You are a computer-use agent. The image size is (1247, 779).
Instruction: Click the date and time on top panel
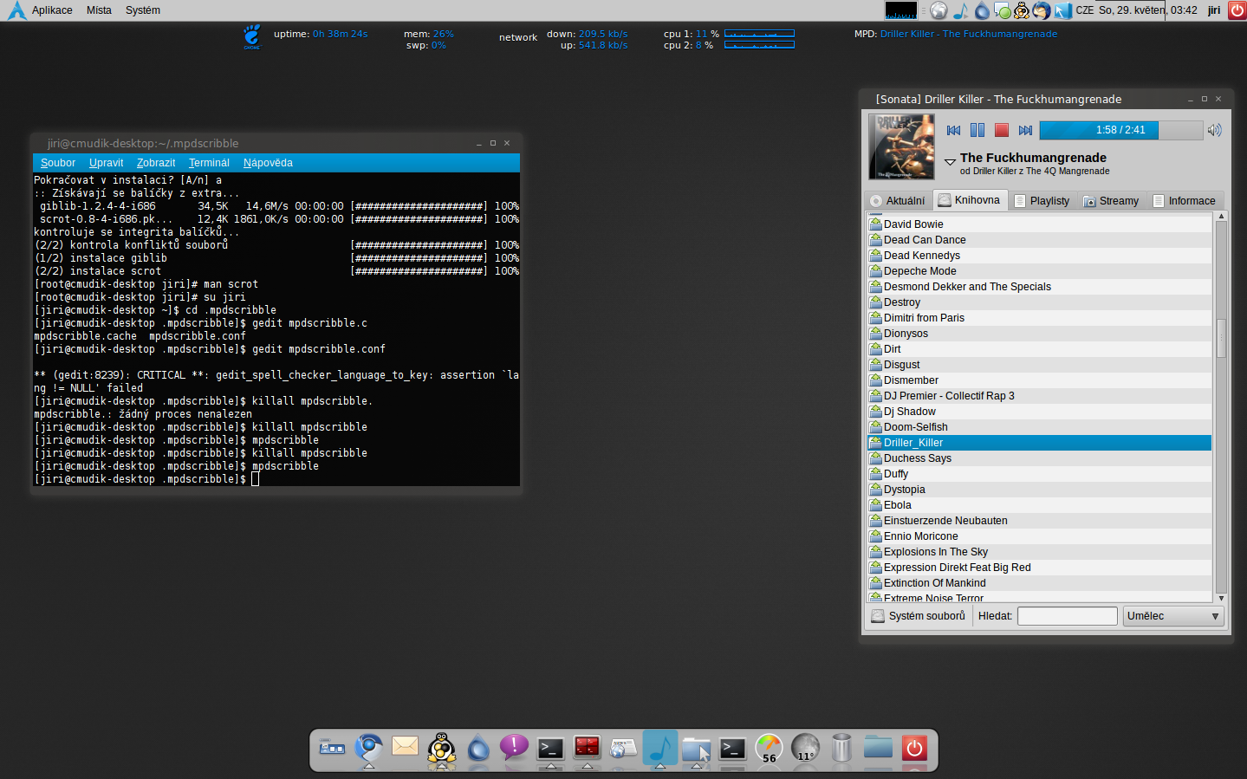[1148, 10]
